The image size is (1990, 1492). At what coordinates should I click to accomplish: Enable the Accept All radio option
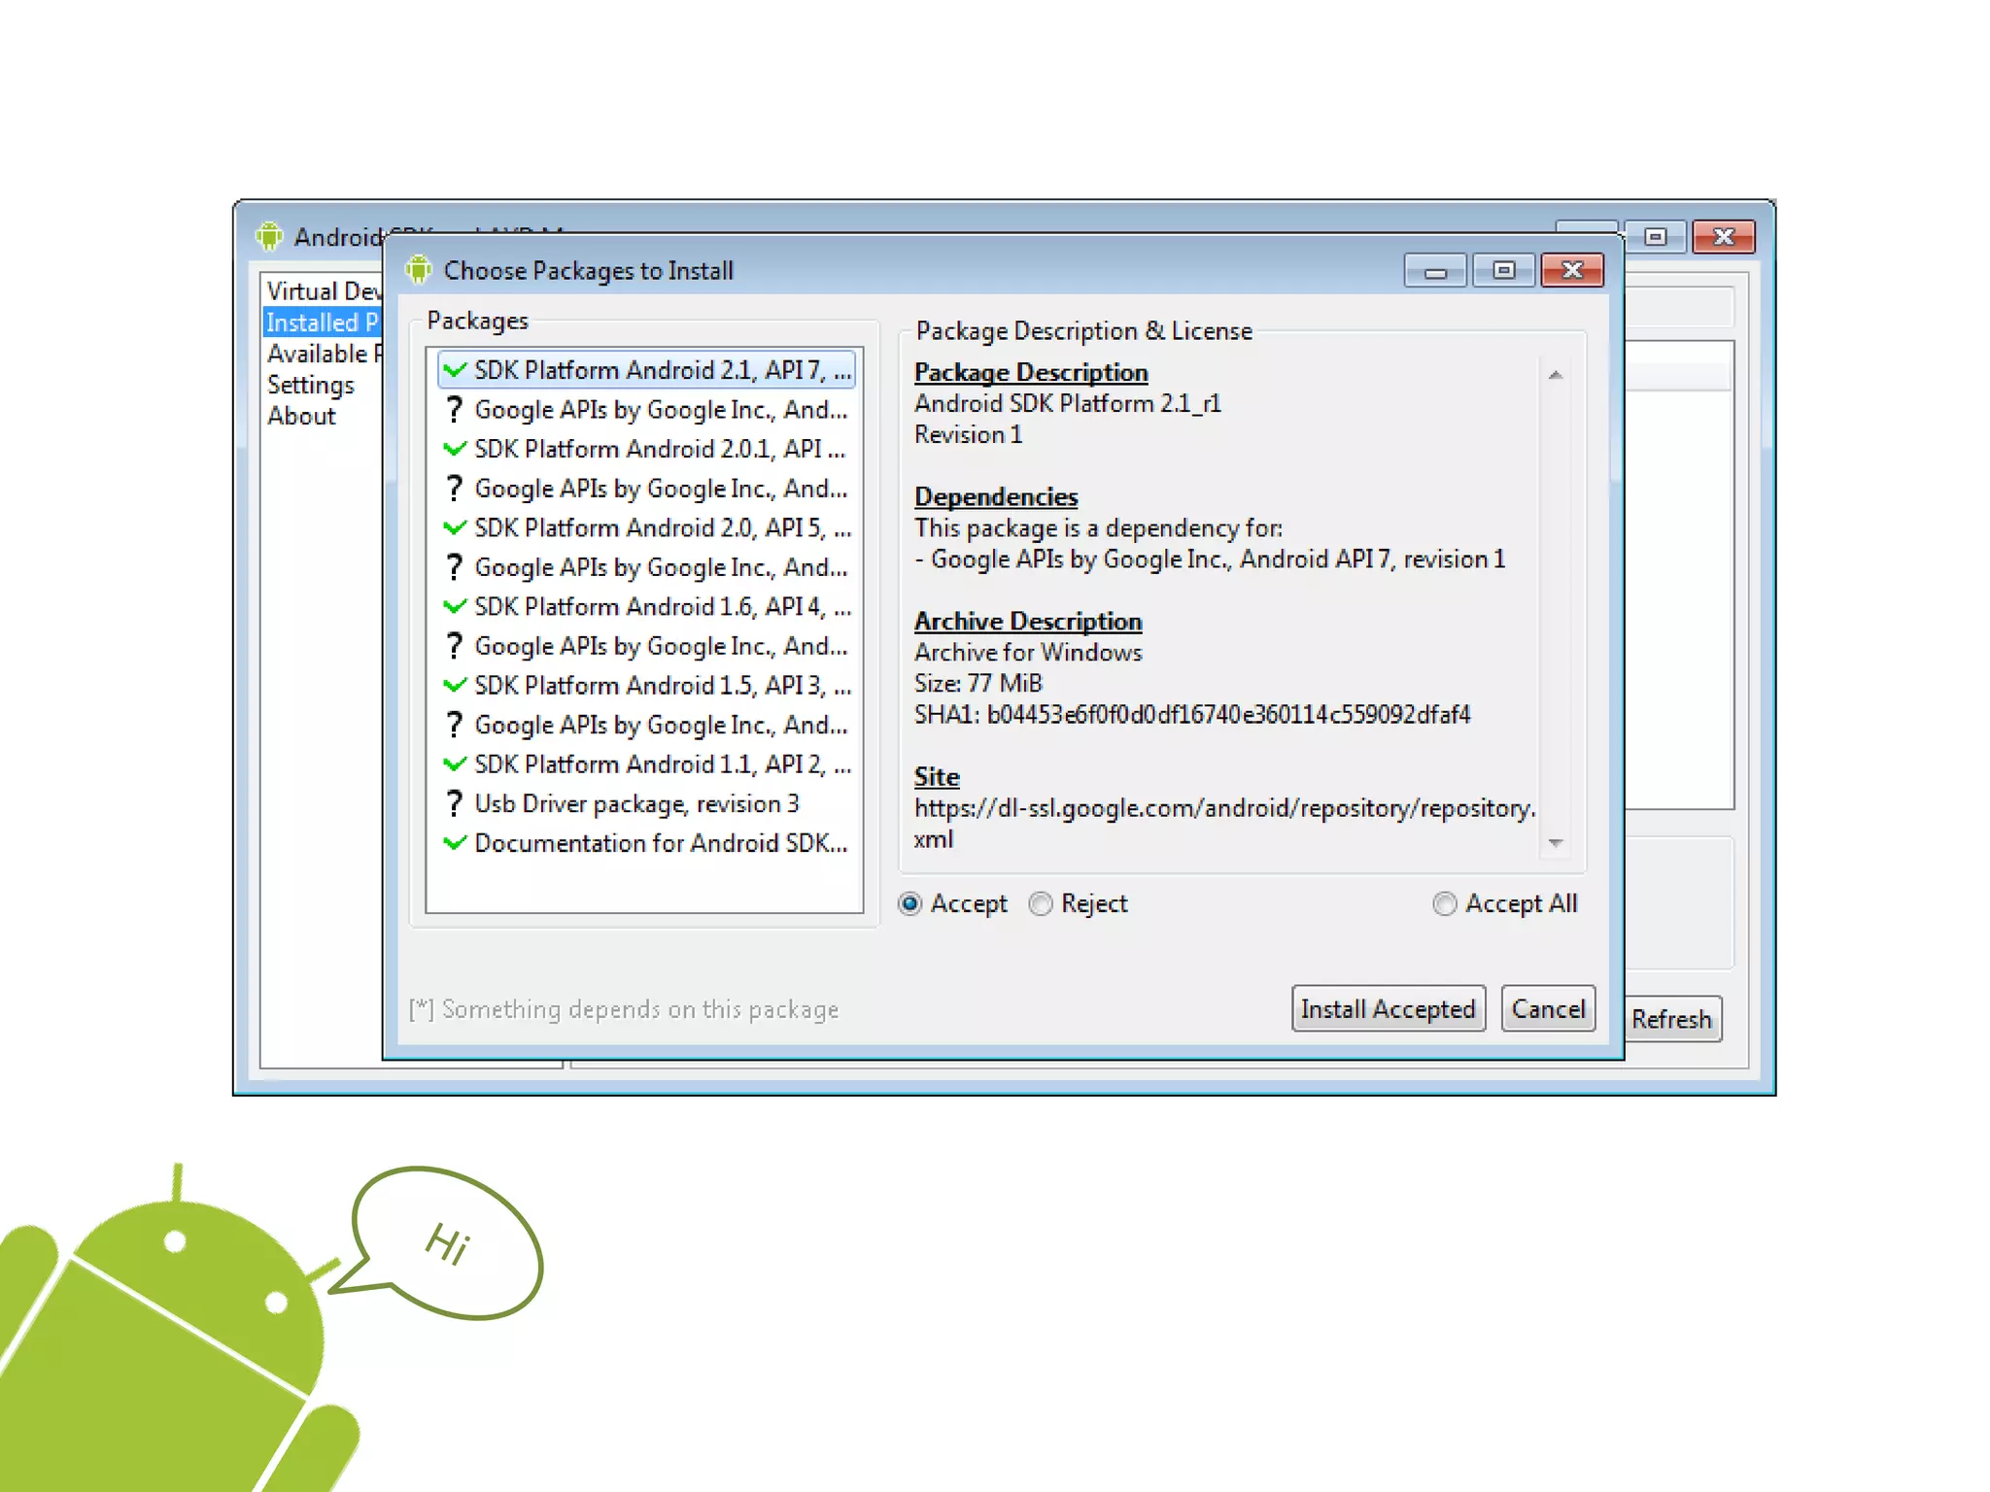click(1445, 904)
